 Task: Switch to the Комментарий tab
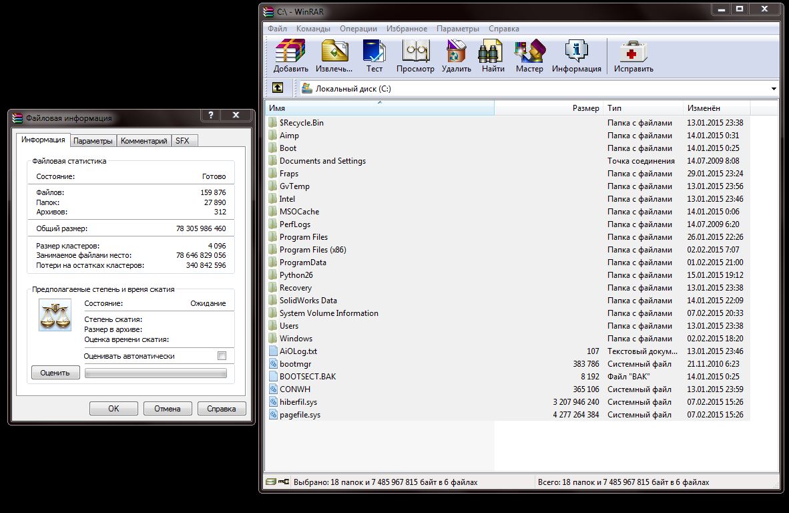tap(144, 141)
